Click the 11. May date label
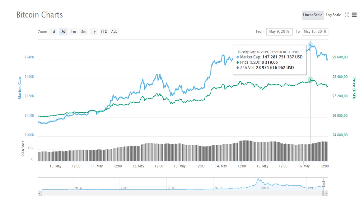This screenshot has height=201, width=357. click(x=97, y=166)
